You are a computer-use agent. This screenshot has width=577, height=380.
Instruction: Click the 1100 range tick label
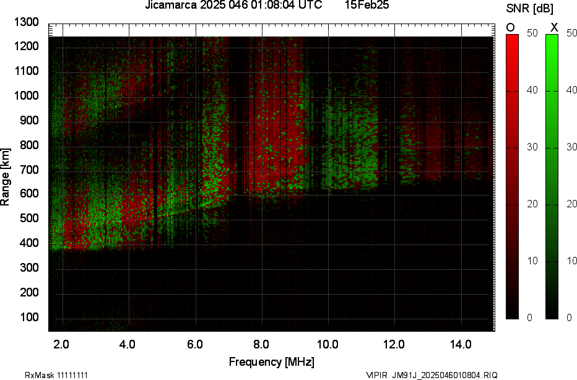(x=26, y=71)
